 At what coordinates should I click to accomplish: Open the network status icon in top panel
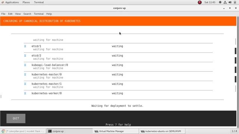click(225, 2)
